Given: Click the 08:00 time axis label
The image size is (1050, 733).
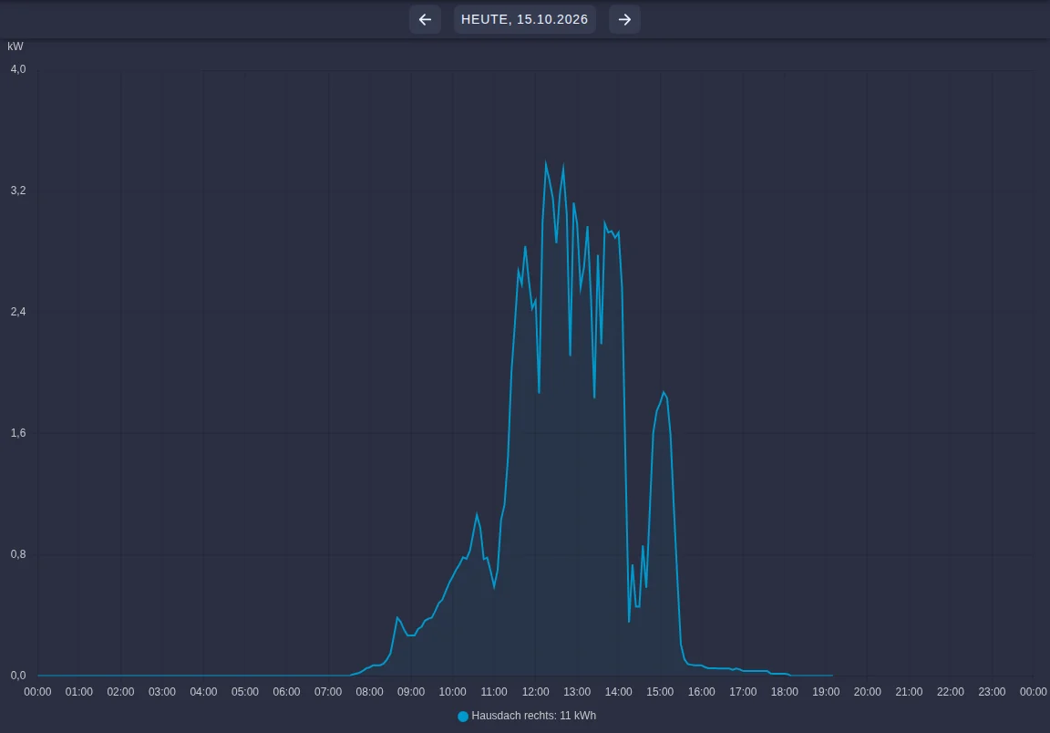Looking at the screenshot, I should click(x=370, y=692).
